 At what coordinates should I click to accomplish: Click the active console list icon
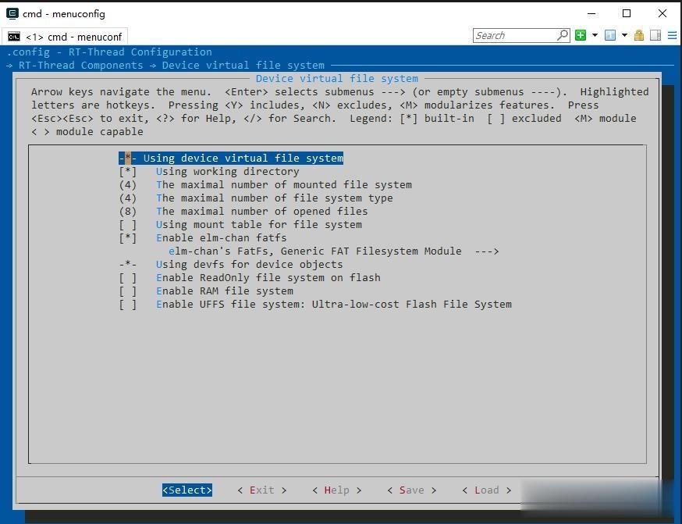610,35
